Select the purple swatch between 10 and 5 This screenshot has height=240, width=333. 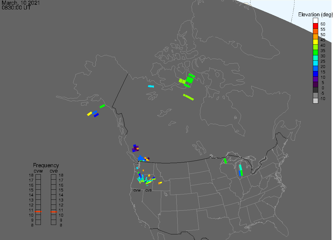(x=315, y=79)
